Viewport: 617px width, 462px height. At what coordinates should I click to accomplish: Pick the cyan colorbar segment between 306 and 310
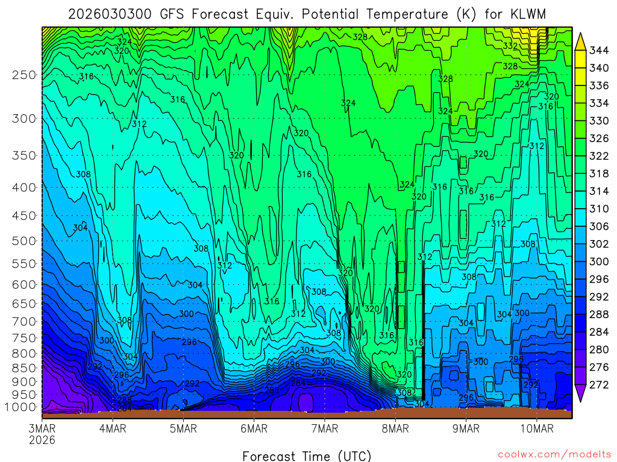click(580, 217)
